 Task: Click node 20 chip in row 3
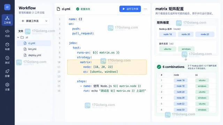(180, 92)
